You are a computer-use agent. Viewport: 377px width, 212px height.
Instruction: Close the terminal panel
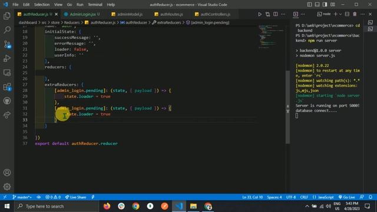[371, 14]
